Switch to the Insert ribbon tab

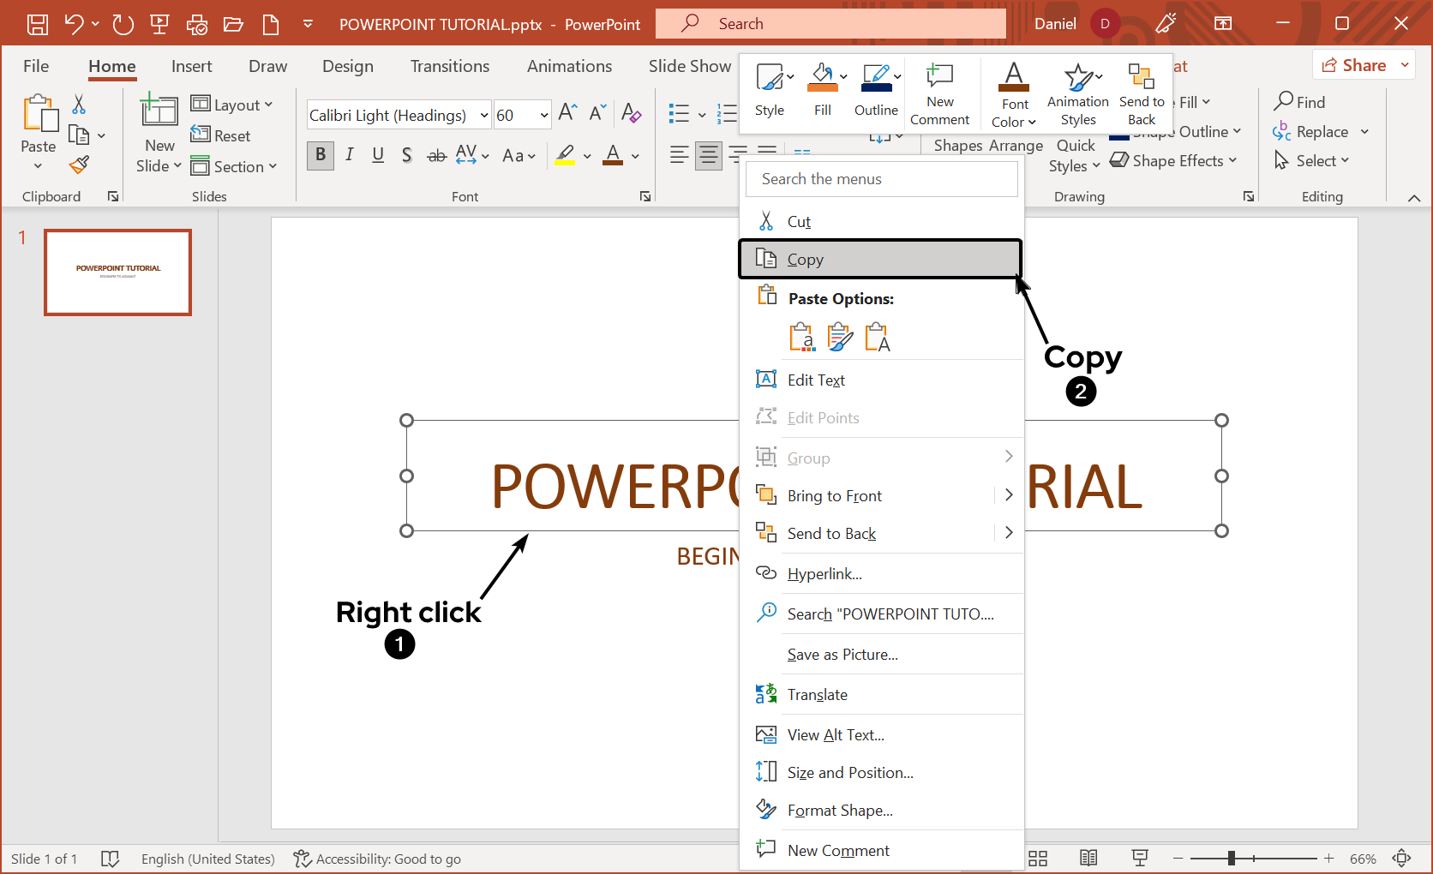[191, 66]
